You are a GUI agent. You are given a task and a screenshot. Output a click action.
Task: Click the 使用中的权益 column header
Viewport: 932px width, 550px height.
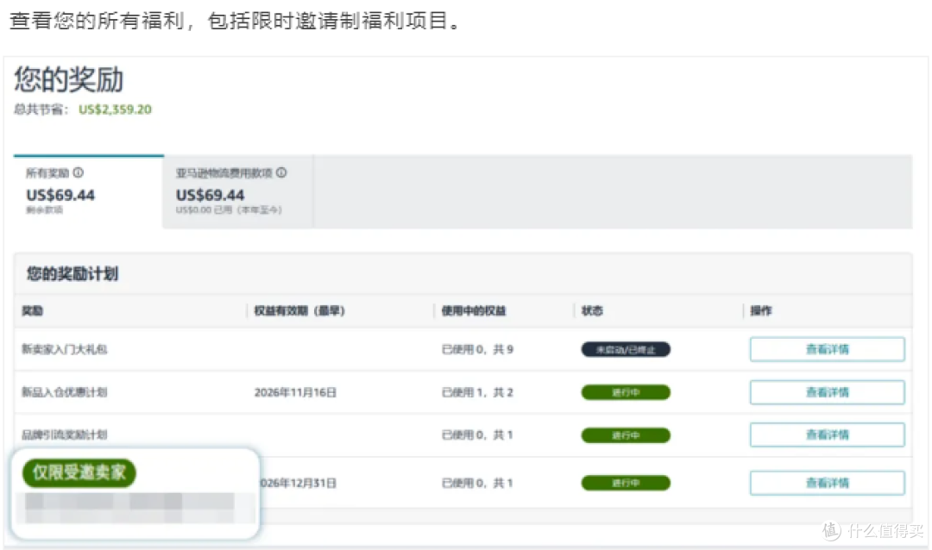(x=473, y=310)
